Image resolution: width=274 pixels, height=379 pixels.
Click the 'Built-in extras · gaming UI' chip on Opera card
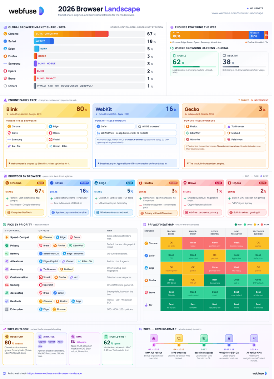pos(247,212)
